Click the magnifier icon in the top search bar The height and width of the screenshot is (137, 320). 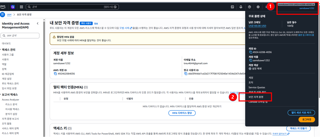point(29,7)
